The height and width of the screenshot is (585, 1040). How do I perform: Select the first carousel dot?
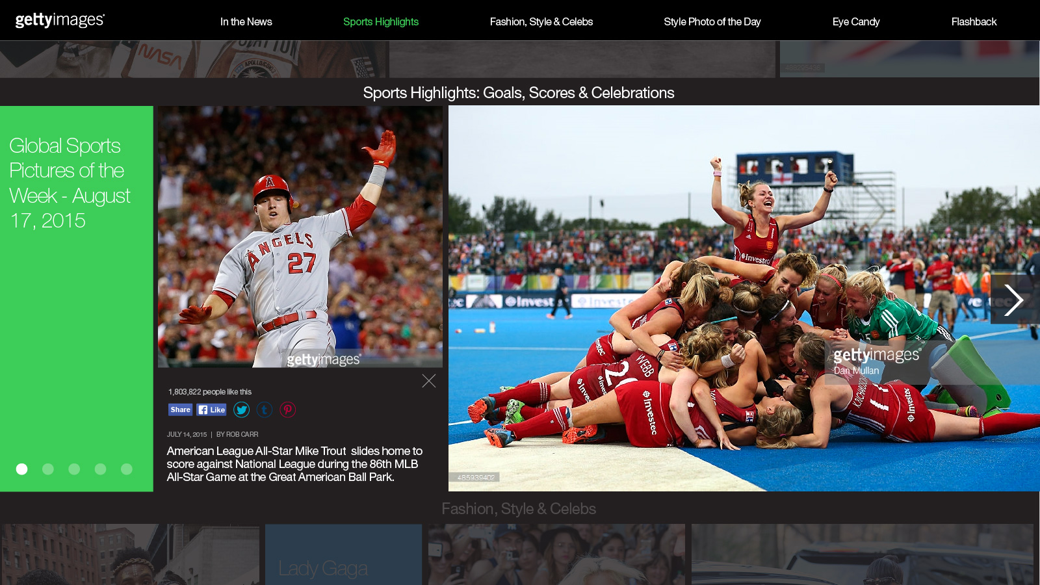click(x=22, y=469)
